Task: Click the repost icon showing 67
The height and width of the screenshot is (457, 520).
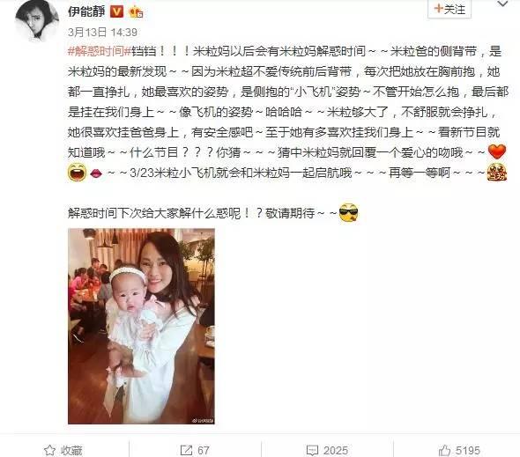Action: pos(186,450)
